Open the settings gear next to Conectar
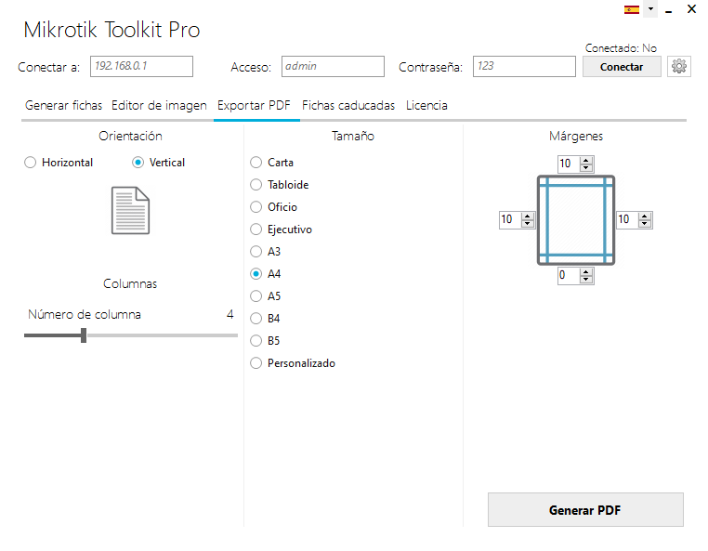 [x=678, y=66]
